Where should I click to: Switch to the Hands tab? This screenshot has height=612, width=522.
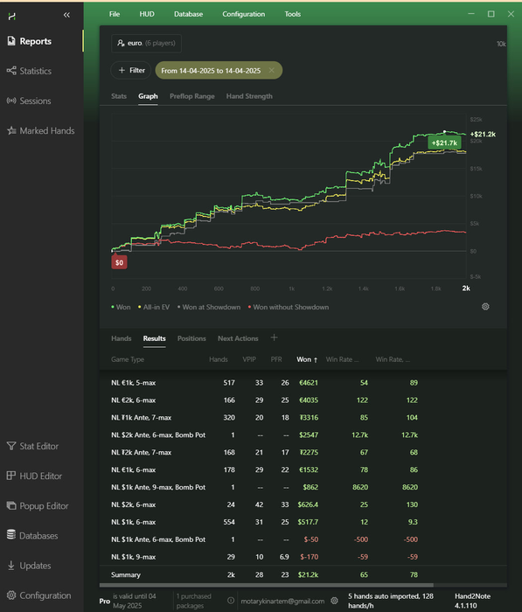(121, 338)
